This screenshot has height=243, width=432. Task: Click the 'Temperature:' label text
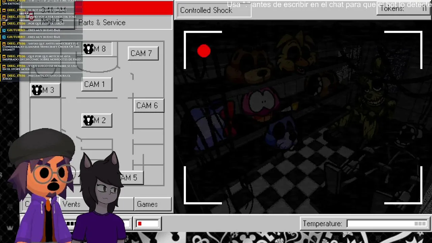(322, 223)
